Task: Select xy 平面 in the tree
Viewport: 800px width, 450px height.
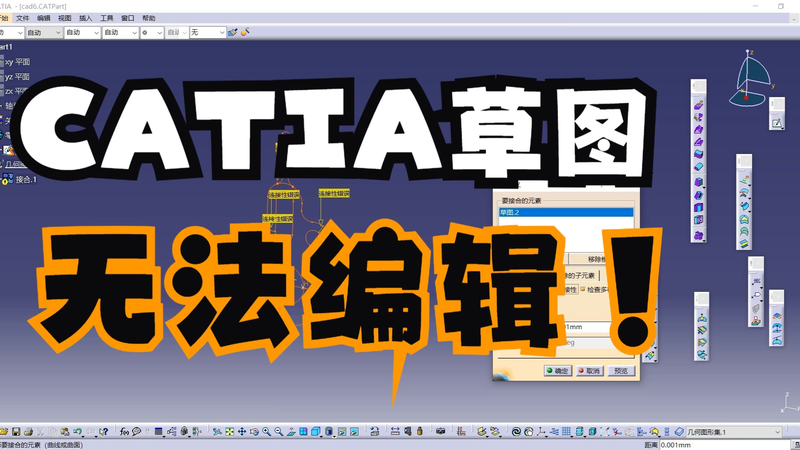Action: pyautogui.click(x=18, y=62)
